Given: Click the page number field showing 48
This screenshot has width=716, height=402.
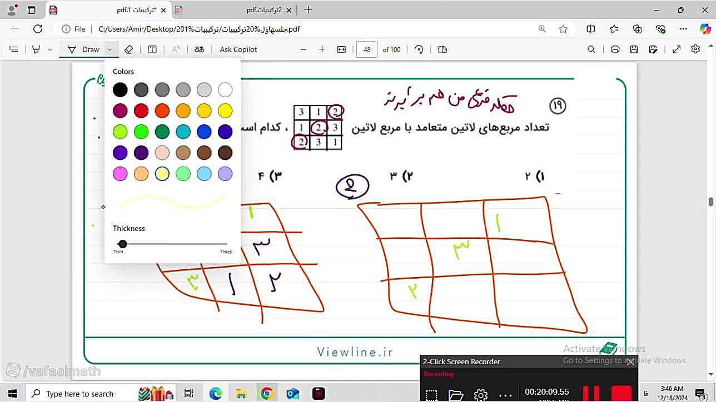Looking at the screenshot, I should click(367, 49).
